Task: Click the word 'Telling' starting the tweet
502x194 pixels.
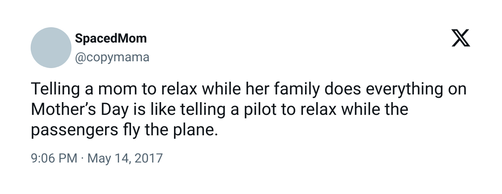Action: [x=55, y=88]
